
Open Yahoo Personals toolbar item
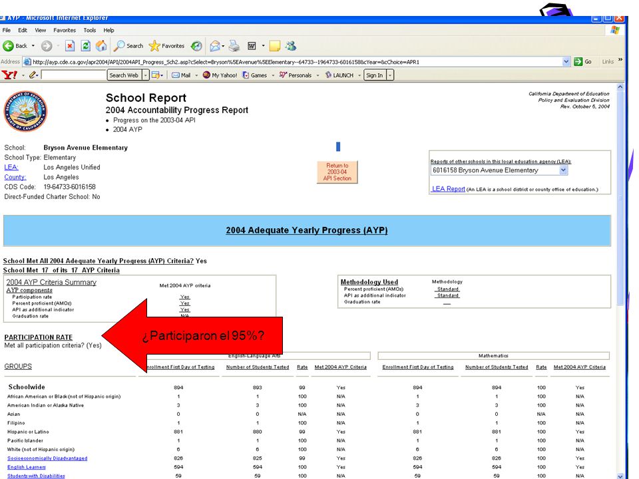click(x=296, y=75)
